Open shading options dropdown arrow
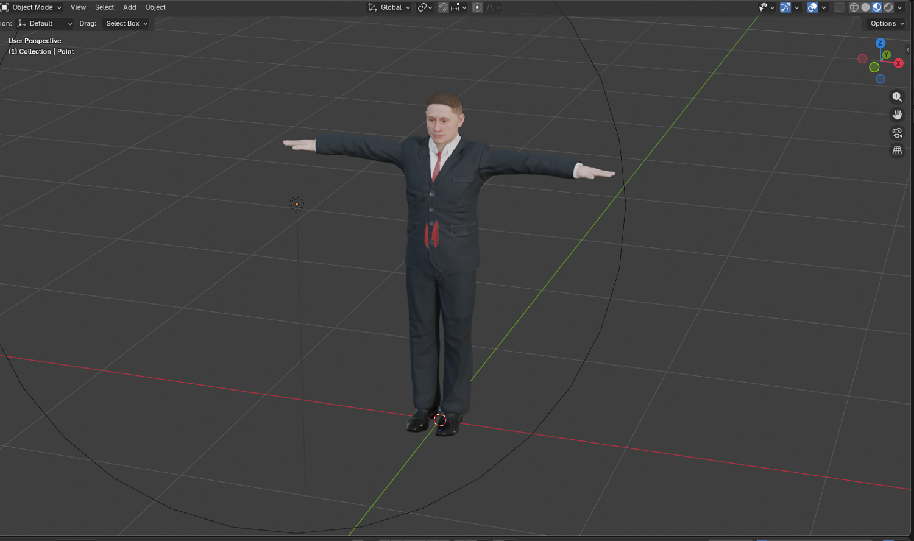Image resolution: width=914 pixels, height=541 pixels. coord(899,7)
